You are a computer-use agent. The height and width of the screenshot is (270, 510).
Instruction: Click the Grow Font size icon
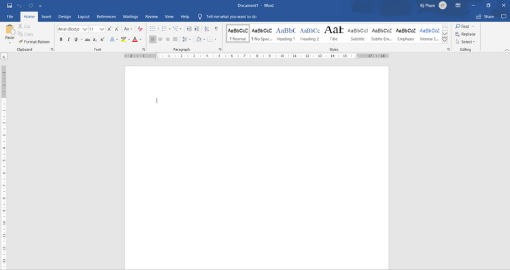click(109, 29)
